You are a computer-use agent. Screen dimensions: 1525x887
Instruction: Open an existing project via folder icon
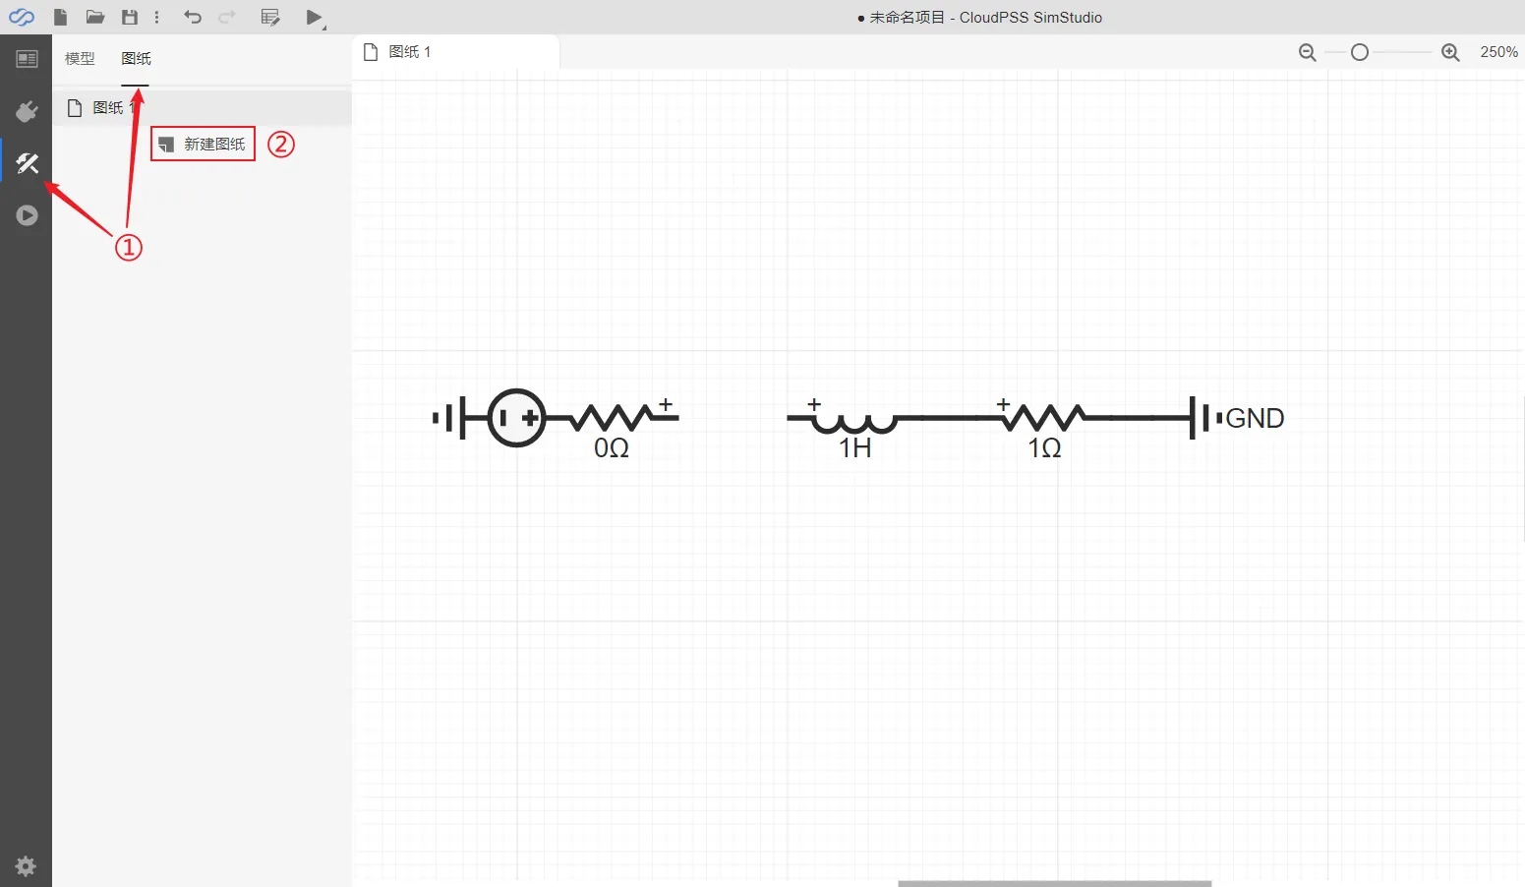coord(95,17)
